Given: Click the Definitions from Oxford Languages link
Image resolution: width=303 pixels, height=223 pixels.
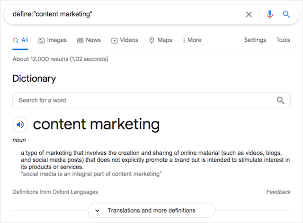Looking at the screenshot, I should (x=55, y=192).
